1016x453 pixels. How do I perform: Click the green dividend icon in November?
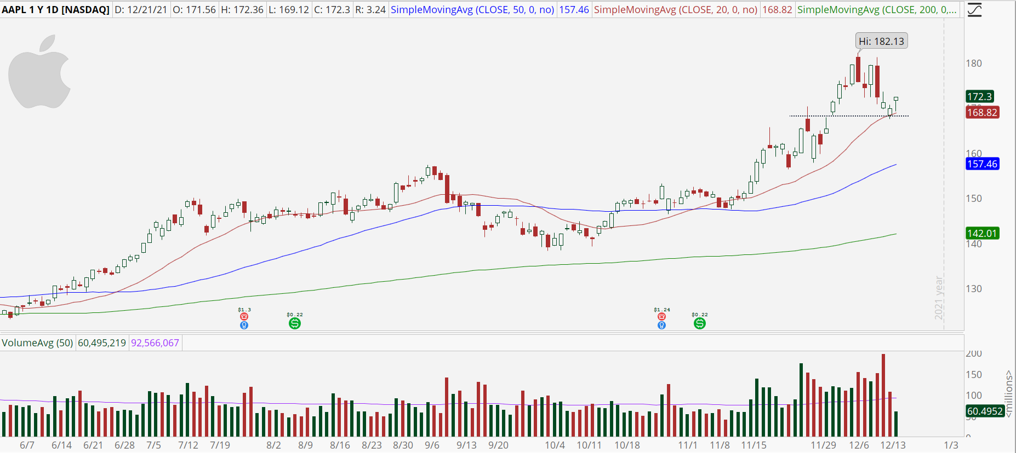tap(700, 323)
